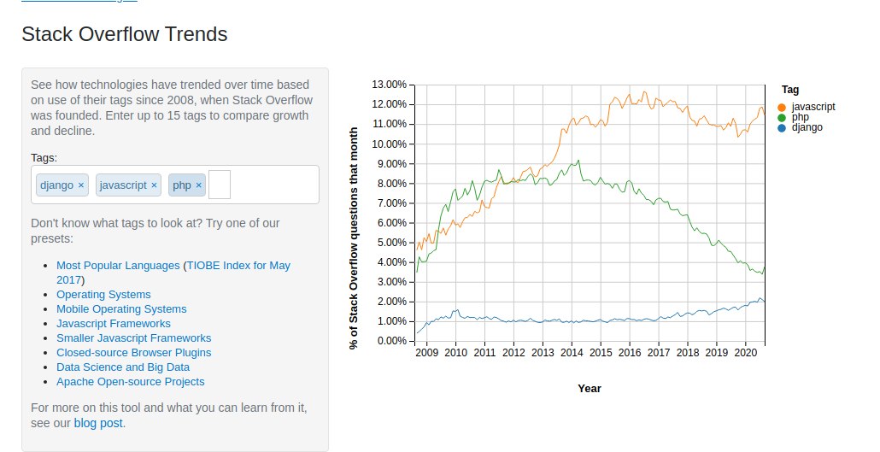
Task: Click the 2017 x-axis year label
Action: point(659,353)
